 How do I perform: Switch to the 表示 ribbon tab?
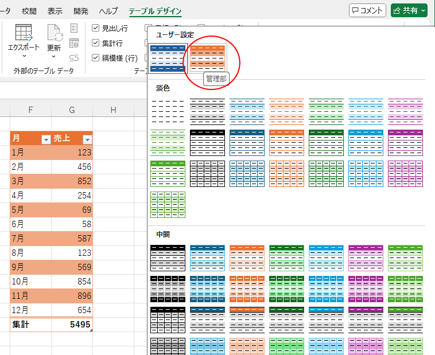click(x=55, y=11)
